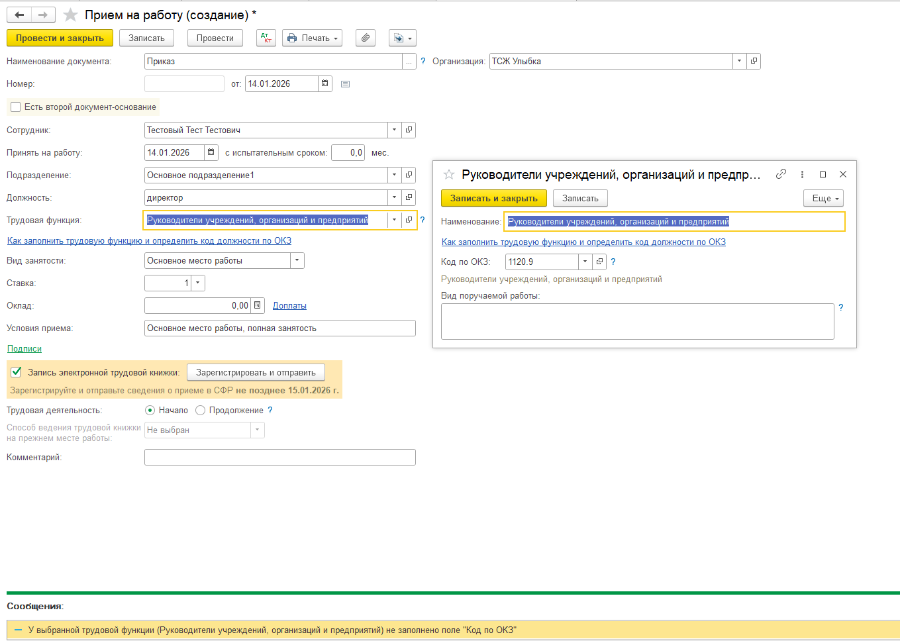The image size is (900, 641).
Task: Open the Доплаты link
Action: click(x=289, y=305)
